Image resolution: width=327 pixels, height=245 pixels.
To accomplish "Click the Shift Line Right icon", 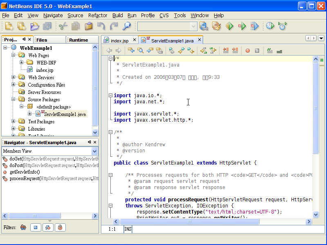I will [x=235, y=50].
